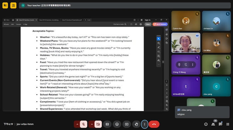Click Sign in in Acrobat

click(147, 20)
